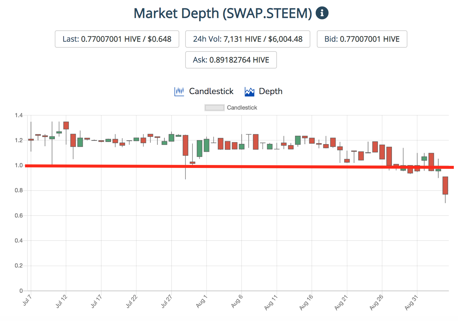This screenshot has height=321, width=458.
Task: Click the Aug 21 x-axis label
Action: tap(341, 302)
